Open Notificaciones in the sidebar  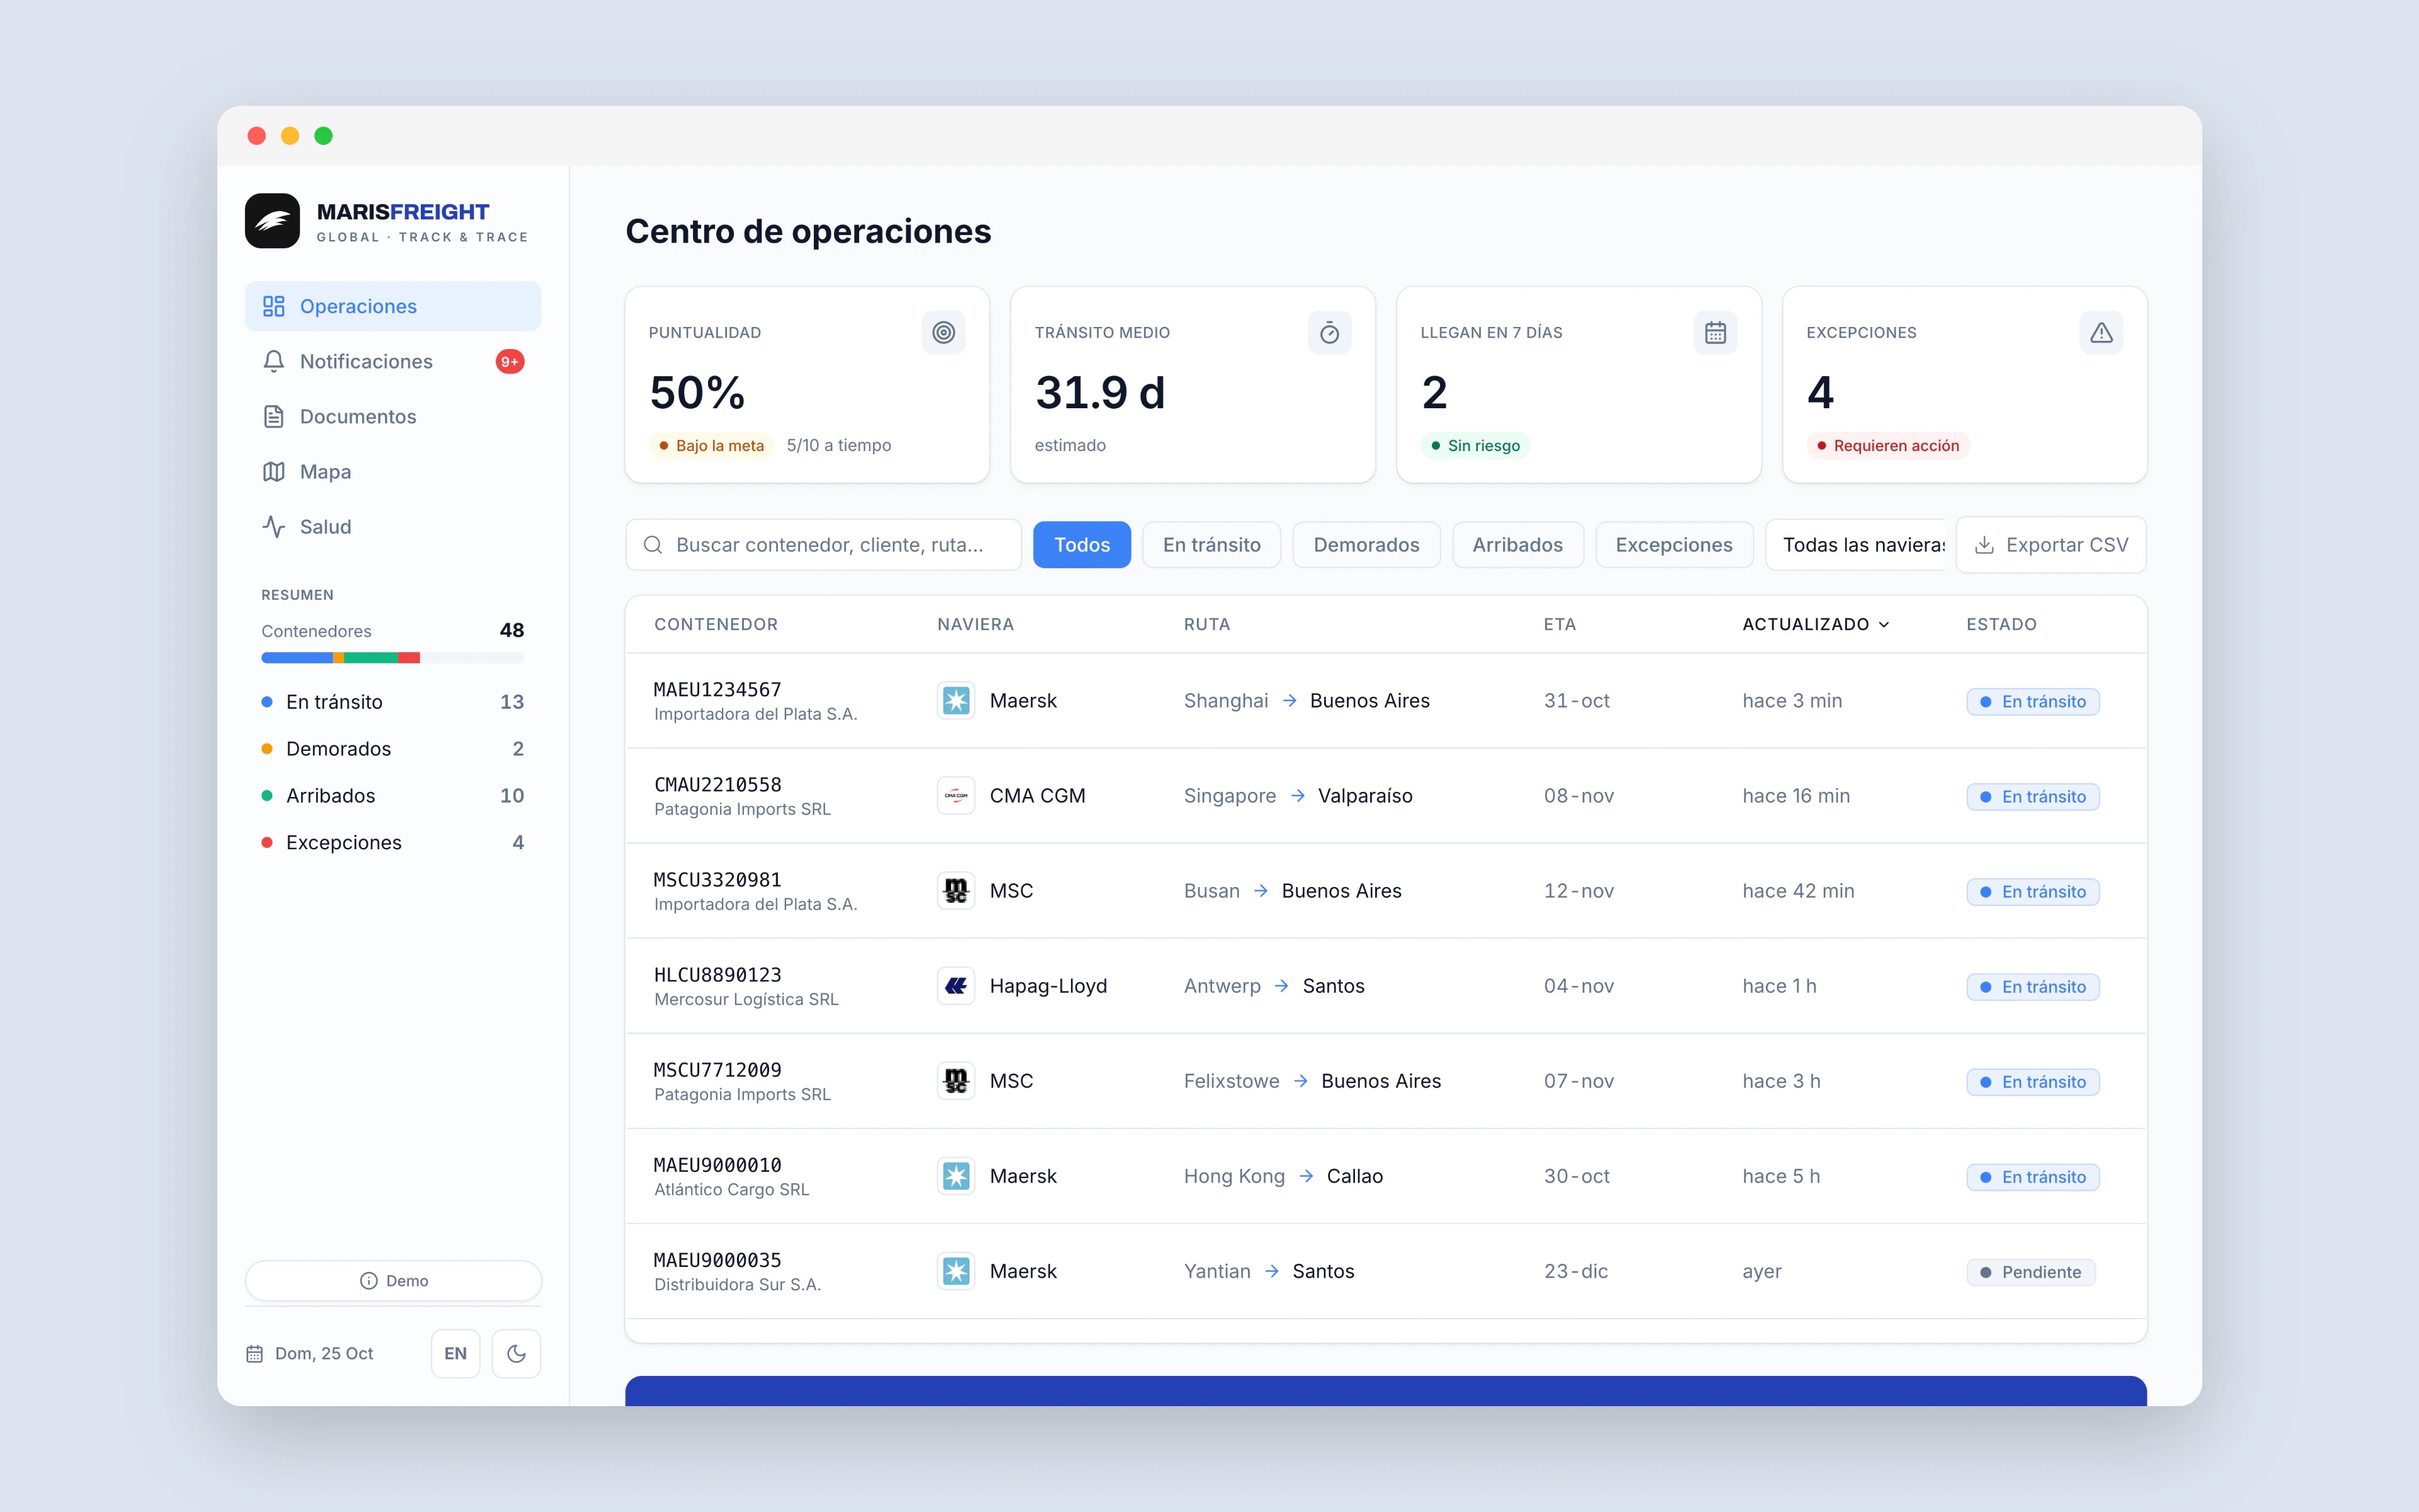pyautogui.click(x=393, y=361)
